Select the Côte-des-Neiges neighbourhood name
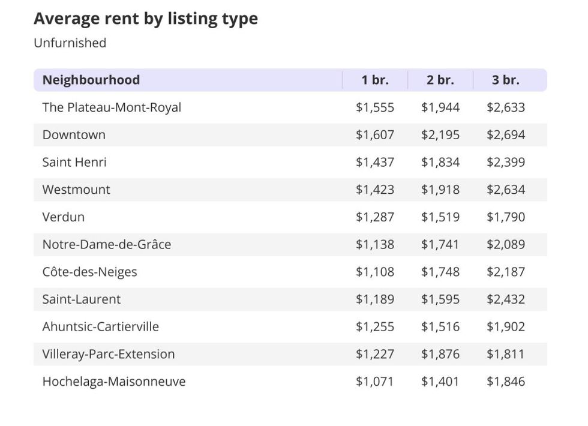The width and height of the screenshot is (588, 426). click(90, 272)
